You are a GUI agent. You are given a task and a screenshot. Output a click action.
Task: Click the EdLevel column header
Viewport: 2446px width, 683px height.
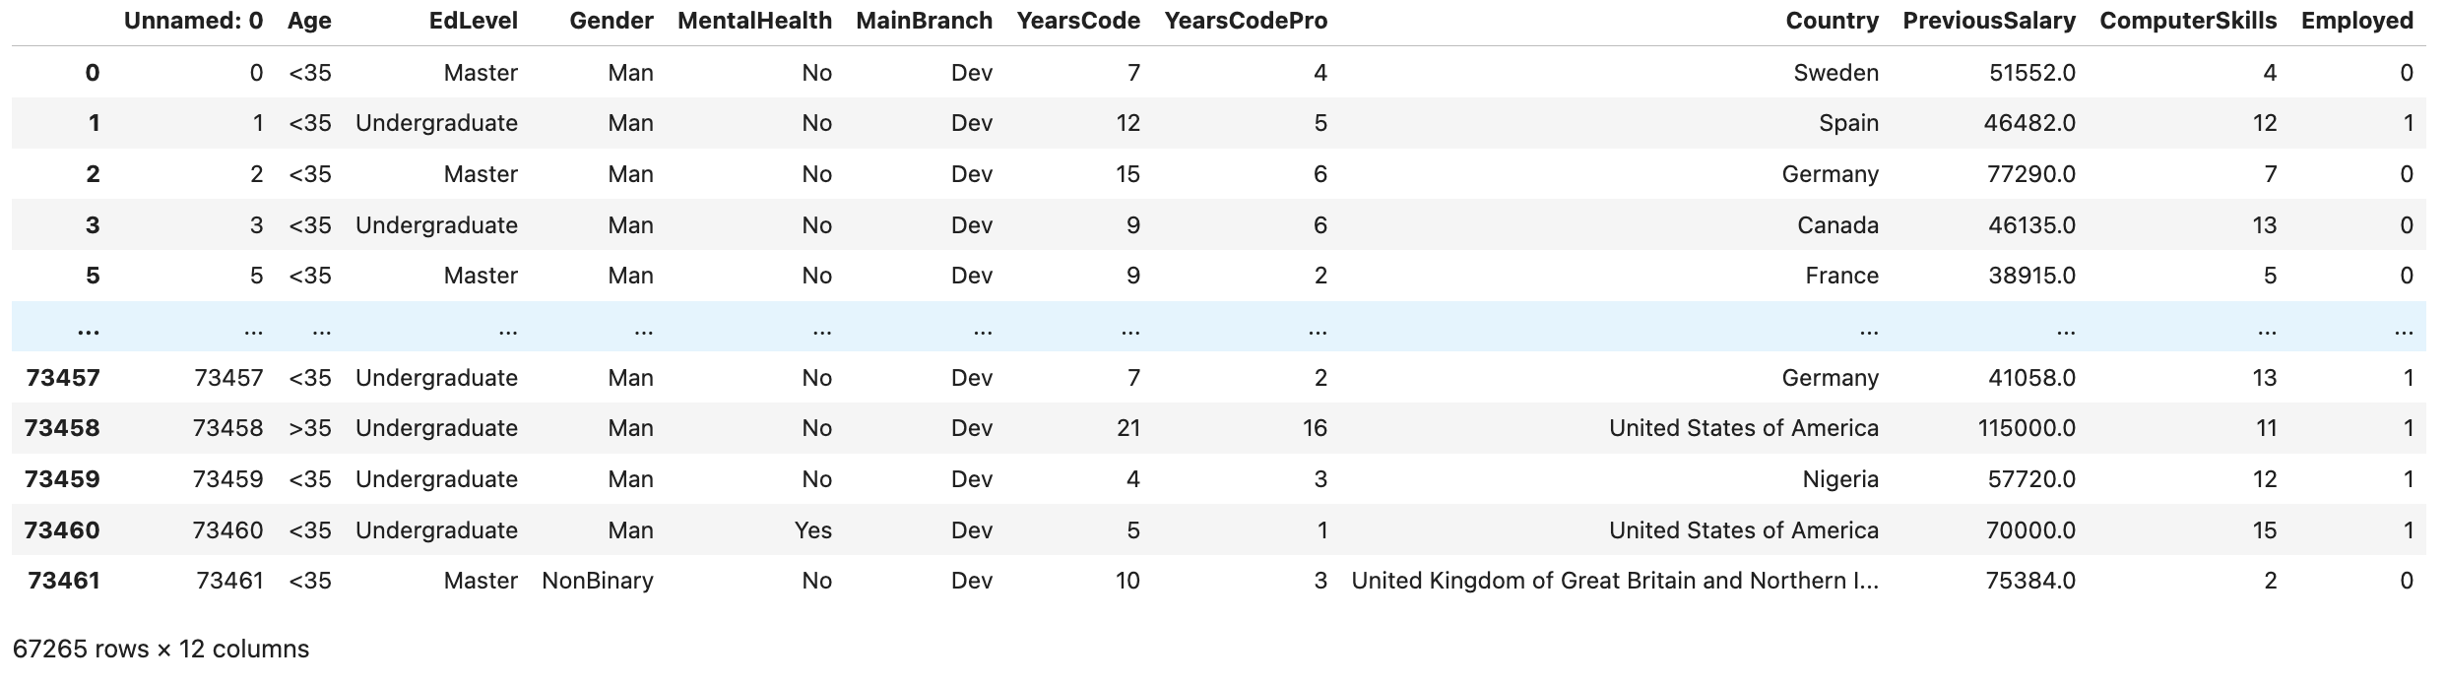pos(473,21)
